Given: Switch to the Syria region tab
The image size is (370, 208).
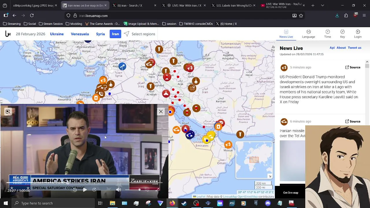Looking at the screenshot, I should point(100,34).
